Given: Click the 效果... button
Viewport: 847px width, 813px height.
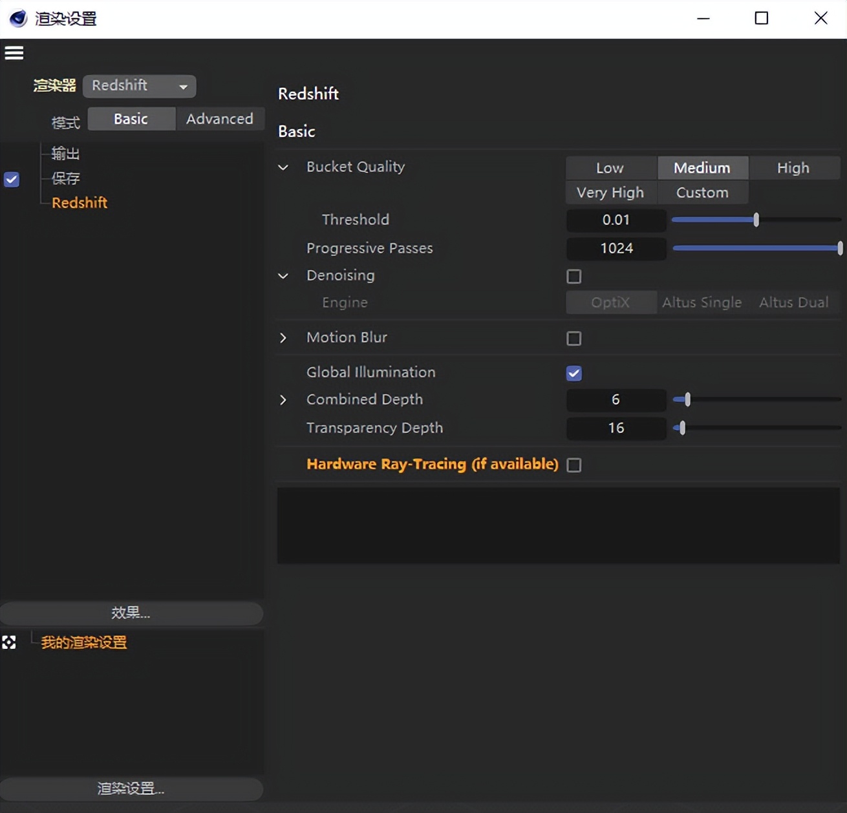Looking at the screenshot, I should click(131, 613).
